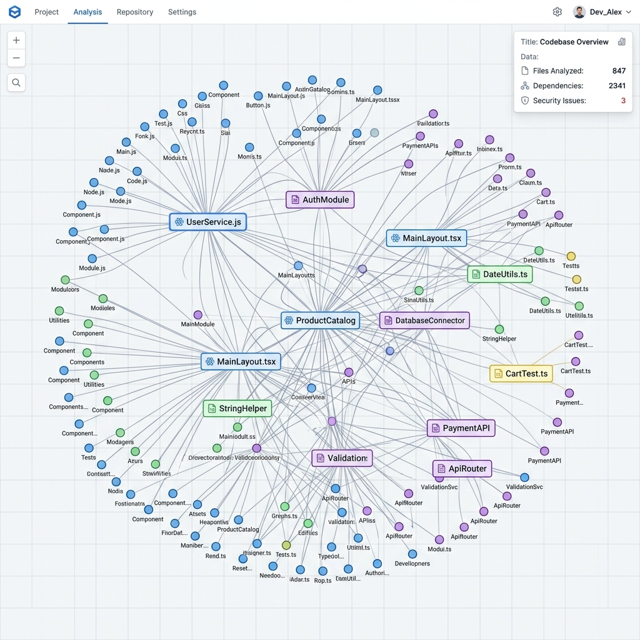Click the Security Issues shield icon
This screenshot has width=640, height=640.
[525, 101]
